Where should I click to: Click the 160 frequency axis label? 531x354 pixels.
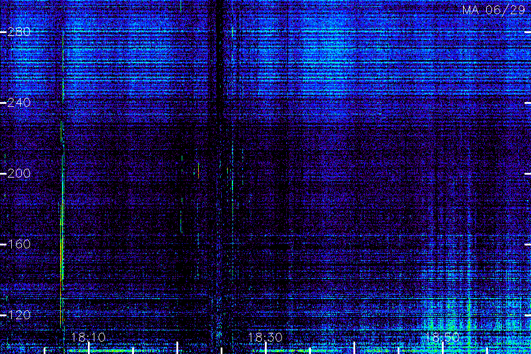click(x=19, y=244)
